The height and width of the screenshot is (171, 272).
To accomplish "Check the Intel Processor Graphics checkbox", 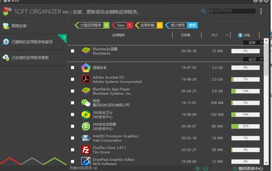I will [x=73, y=138].
